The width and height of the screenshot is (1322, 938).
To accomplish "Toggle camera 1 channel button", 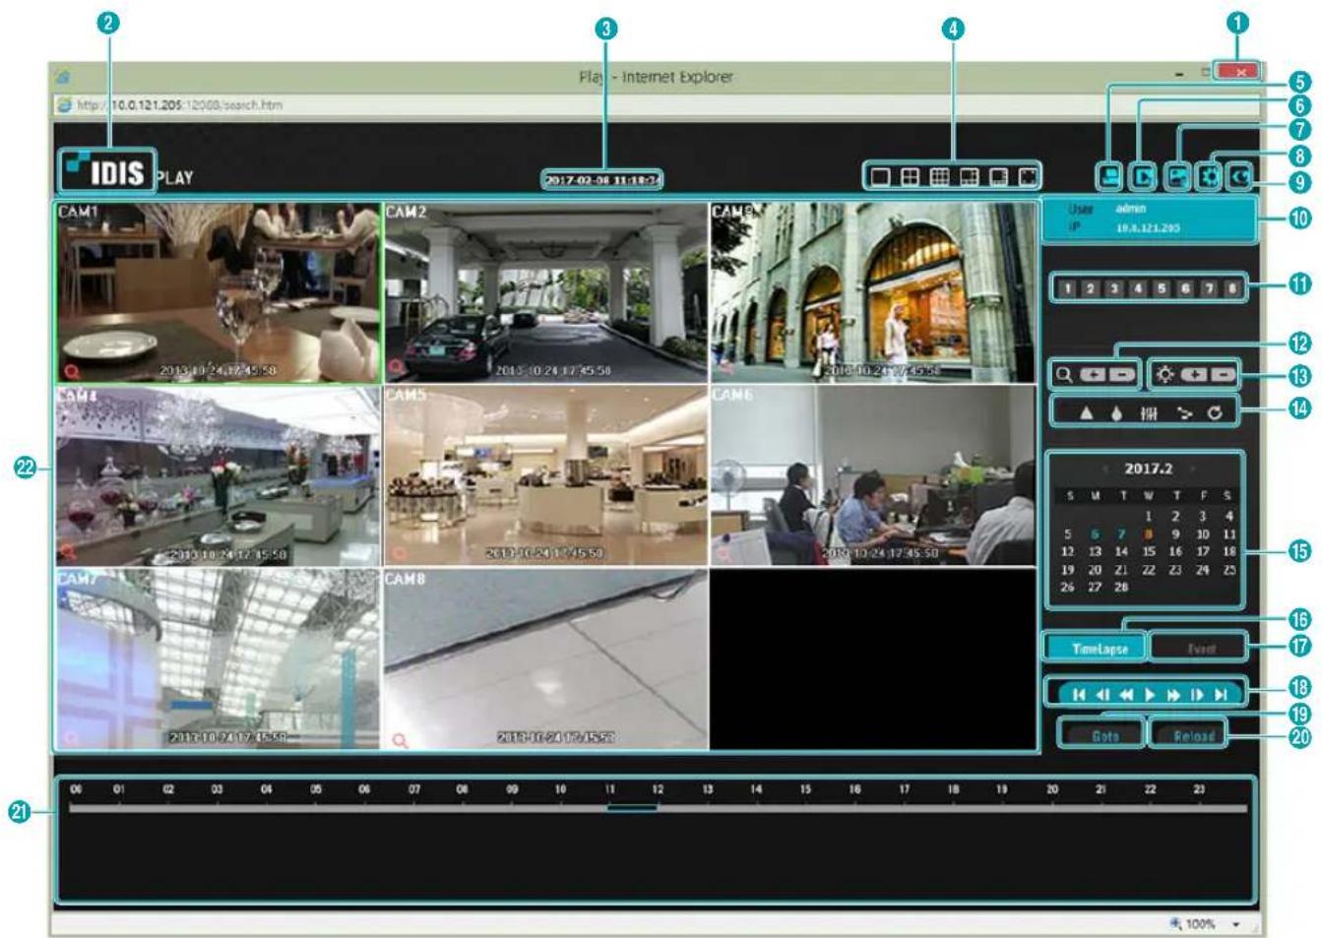I will tap(1067, 288).
